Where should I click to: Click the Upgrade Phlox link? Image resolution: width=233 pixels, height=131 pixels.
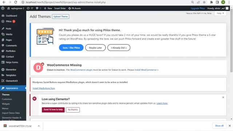(x=198, y=8)
